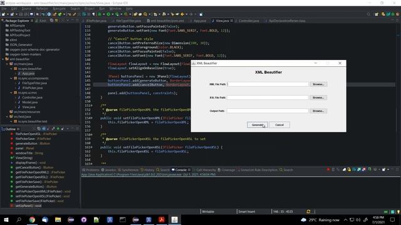
Task: Click the tip lightbulb in status bar
Action: (x=398, y=212)
